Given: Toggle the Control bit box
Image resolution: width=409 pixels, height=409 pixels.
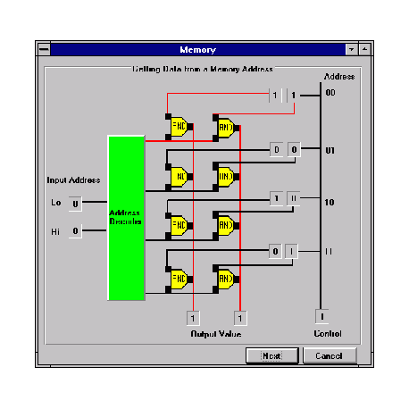Looking at the screenshot, I should pyautogui.click(x=322, y=316).
